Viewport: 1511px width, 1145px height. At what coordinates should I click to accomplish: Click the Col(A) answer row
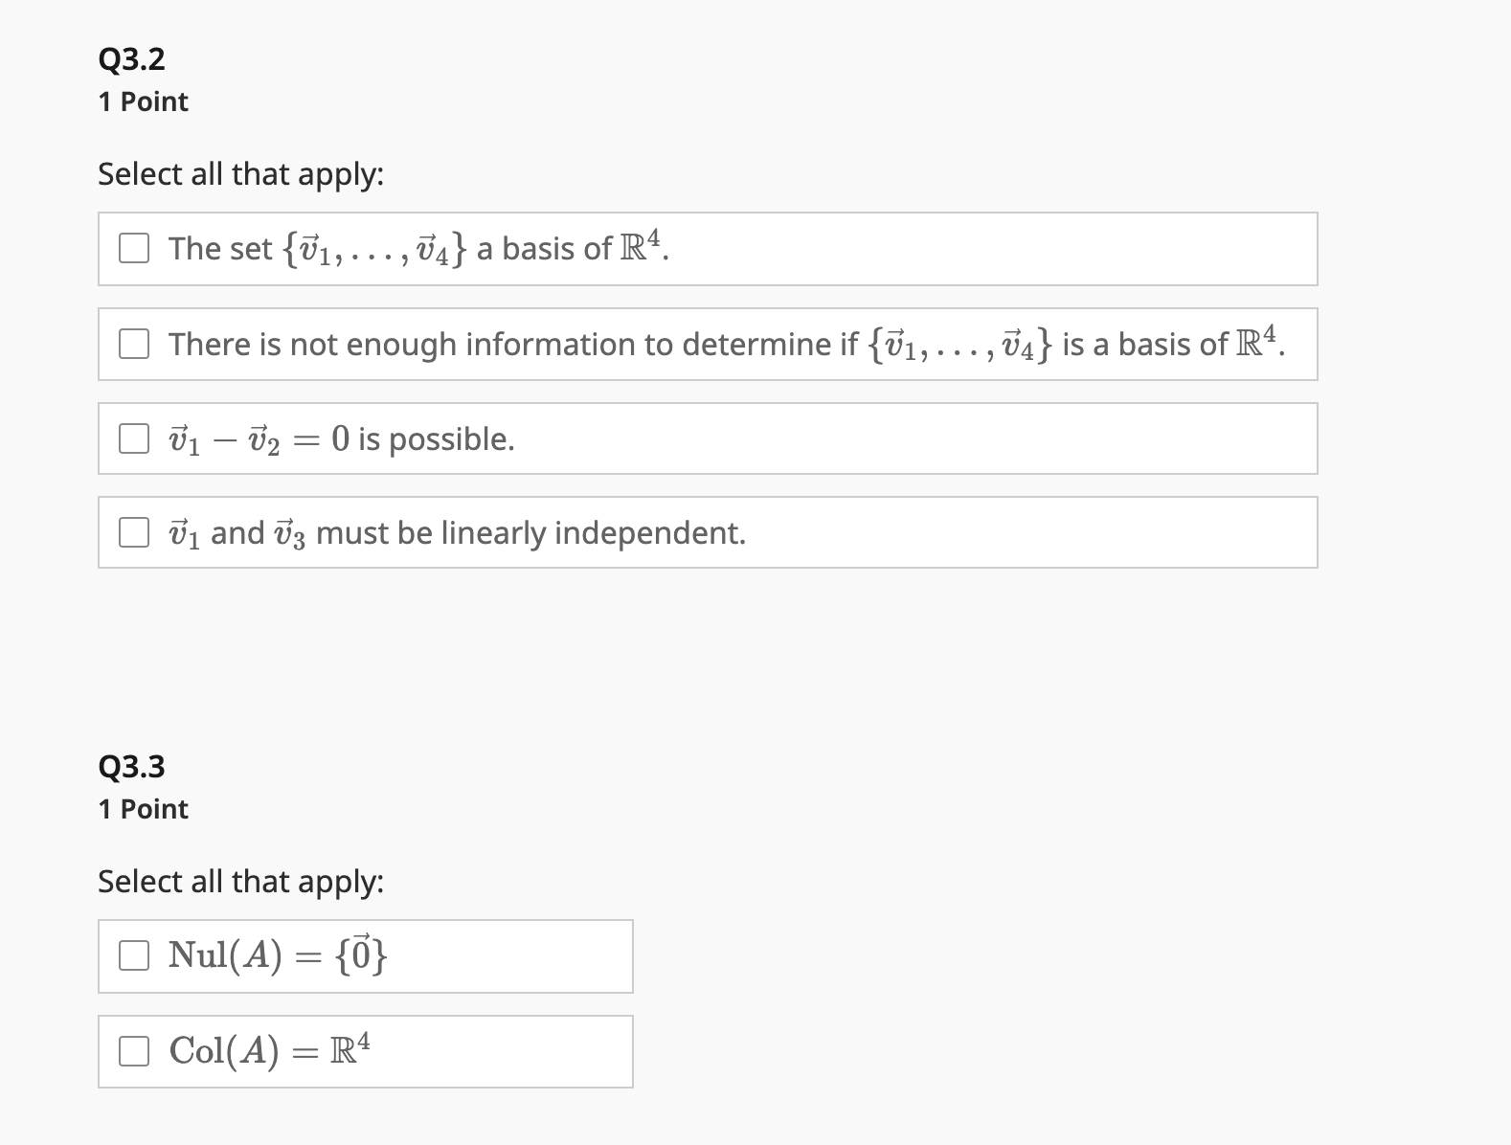(364, 1050)
